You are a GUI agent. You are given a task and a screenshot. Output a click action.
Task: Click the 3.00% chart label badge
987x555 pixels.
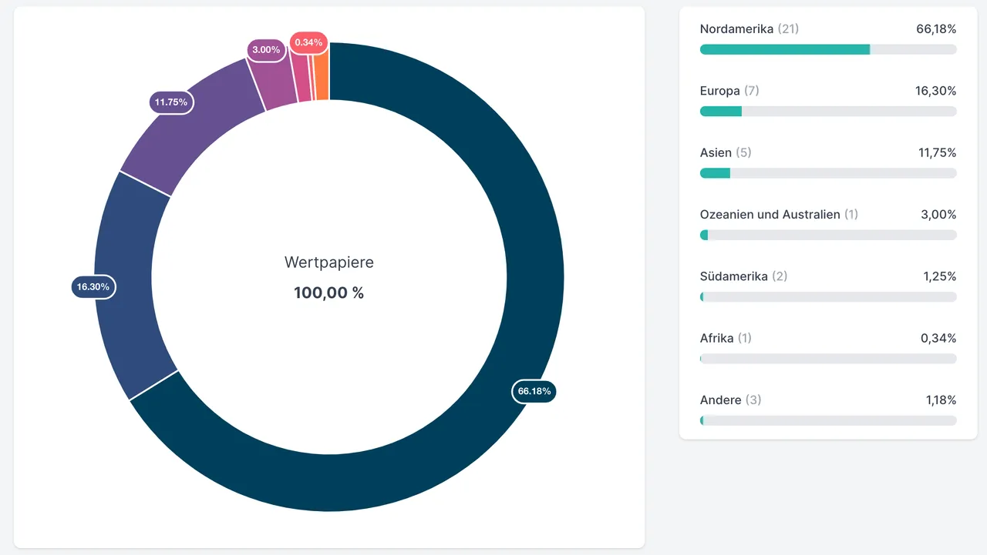(x=266, y=49)
